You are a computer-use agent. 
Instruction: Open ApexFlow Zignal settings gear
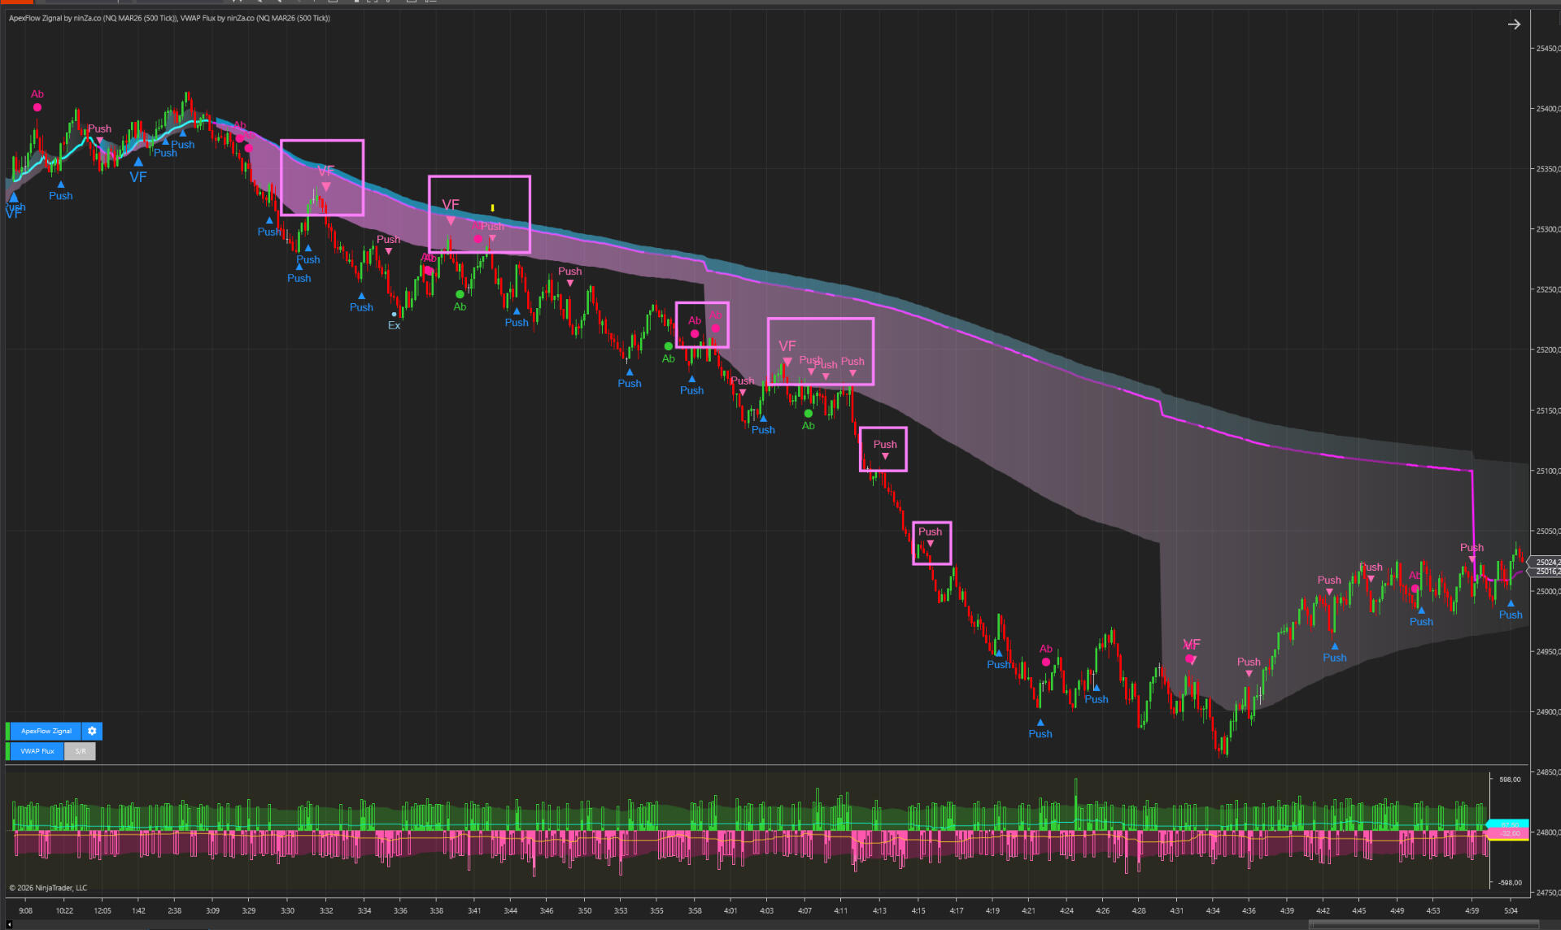pyautogui.click(x=92, y=731)
